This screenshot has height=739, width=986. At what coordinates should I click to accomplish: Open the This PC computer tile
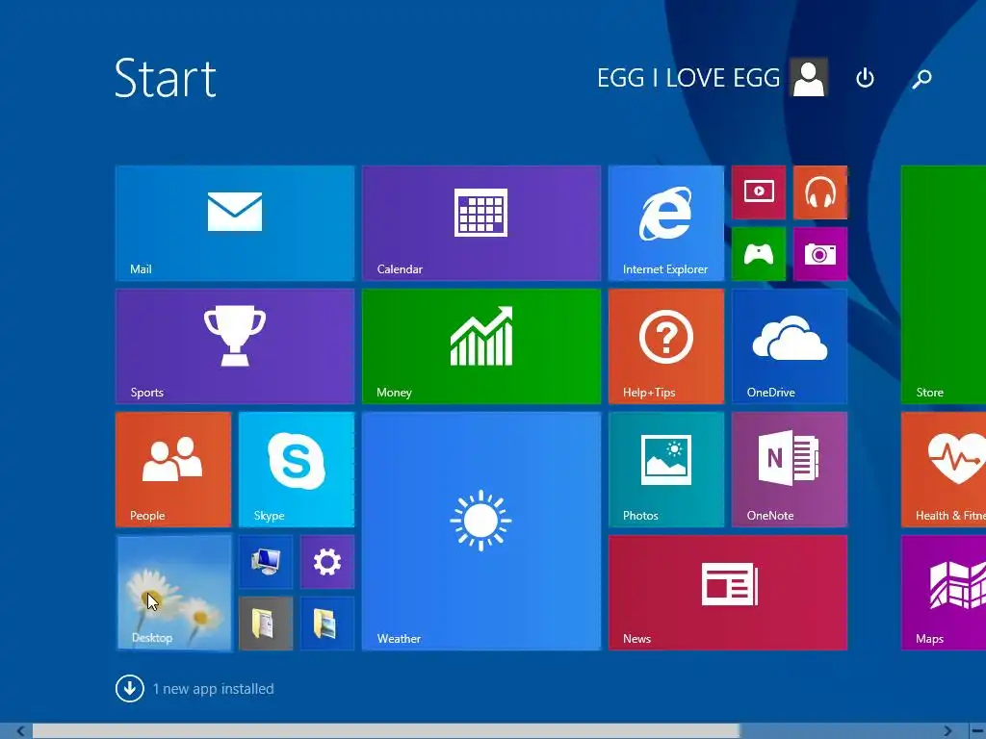[266, 562]
